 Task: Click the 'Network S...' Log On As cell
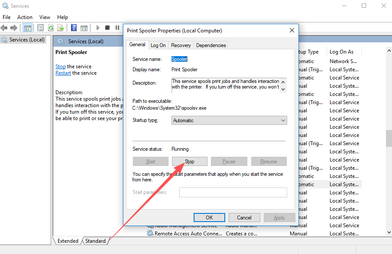[343, 61]
